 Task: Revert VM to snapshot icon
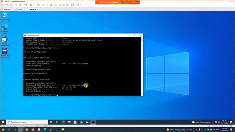[47, 5]
